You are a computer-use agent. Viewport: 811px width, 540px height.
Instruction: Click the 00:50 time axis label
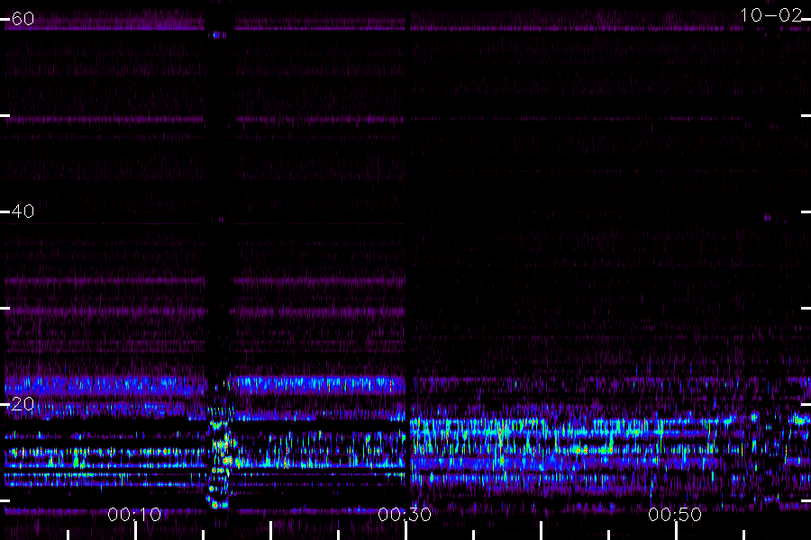coord(675,514)
